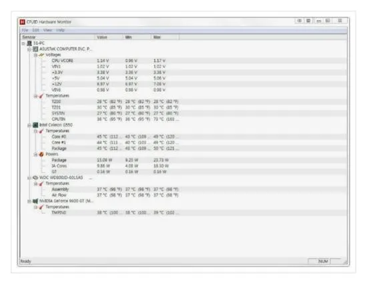This screenshot has width=367, height=284.
Task: Open the Help menu
Action: click(x=60, y=30)
